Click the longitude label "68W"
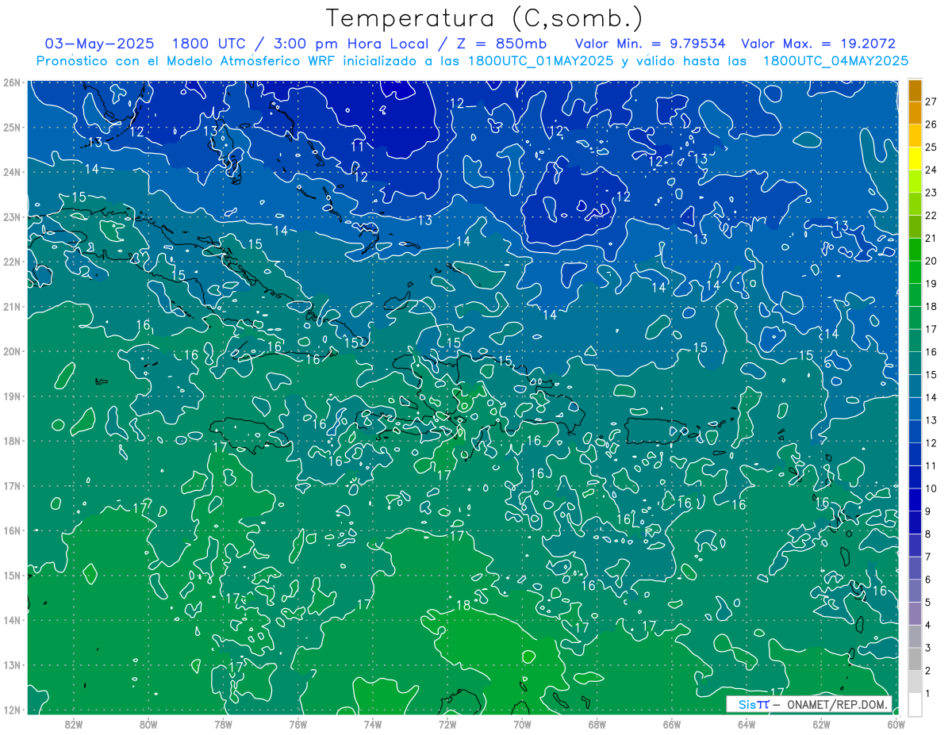 (597, 724)
